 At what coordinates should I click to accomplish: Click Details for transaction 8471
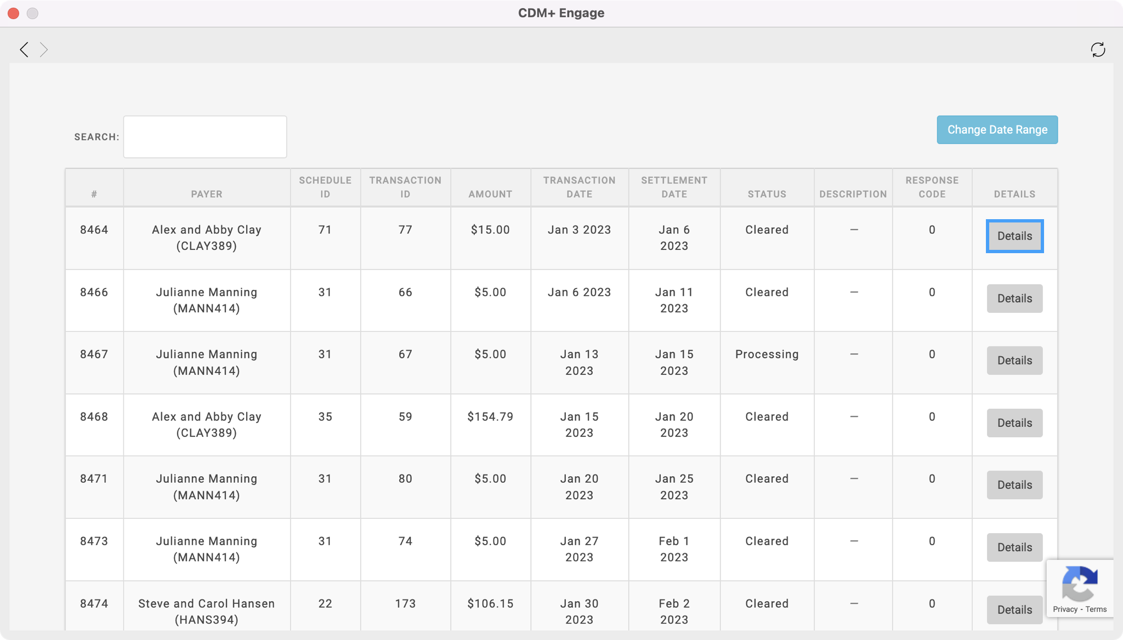pos(1014,485)
